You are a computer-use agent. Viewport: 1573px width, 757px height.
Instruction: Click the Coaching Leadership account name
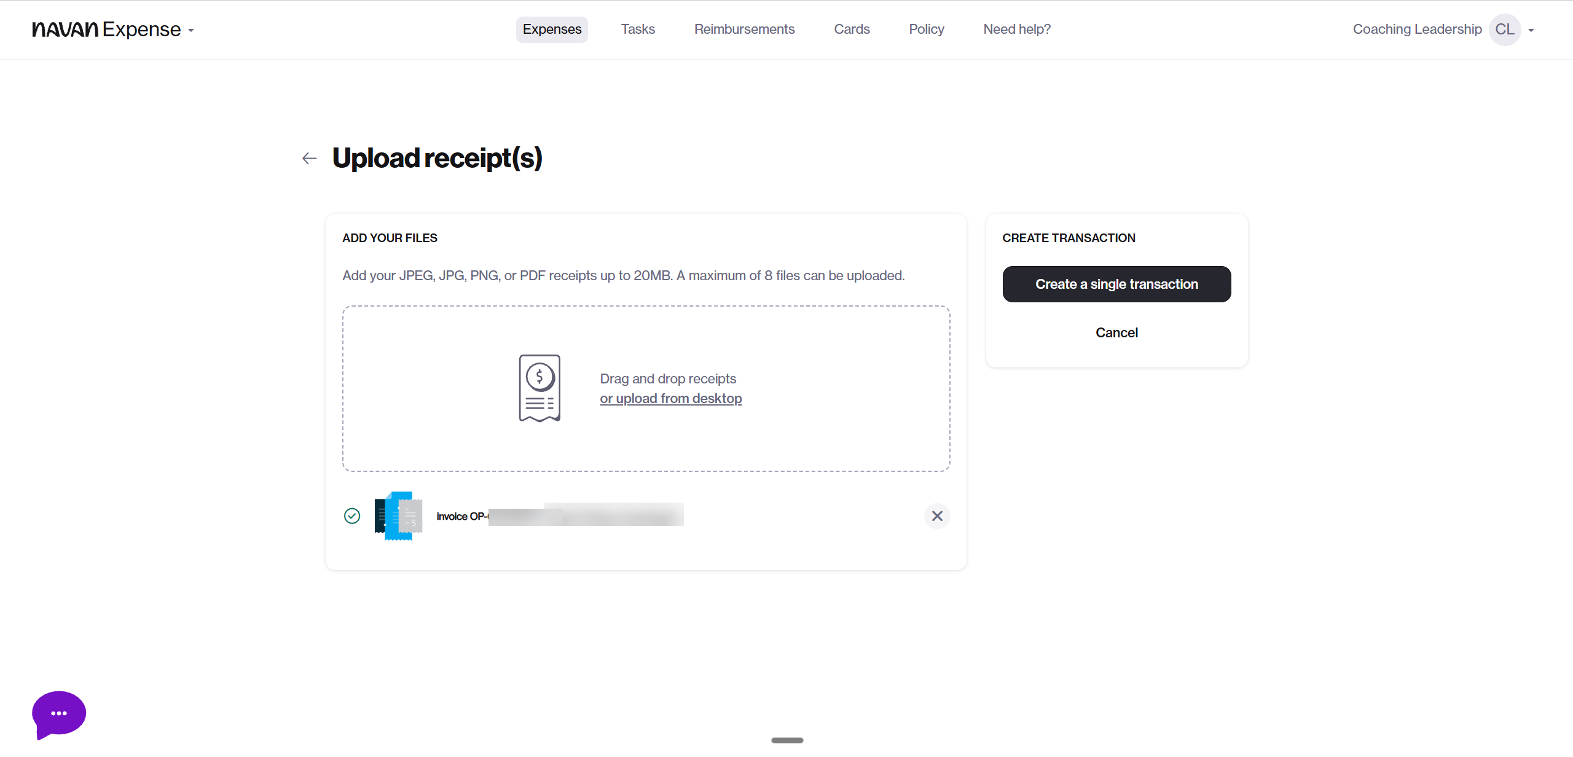point(1417,29)
